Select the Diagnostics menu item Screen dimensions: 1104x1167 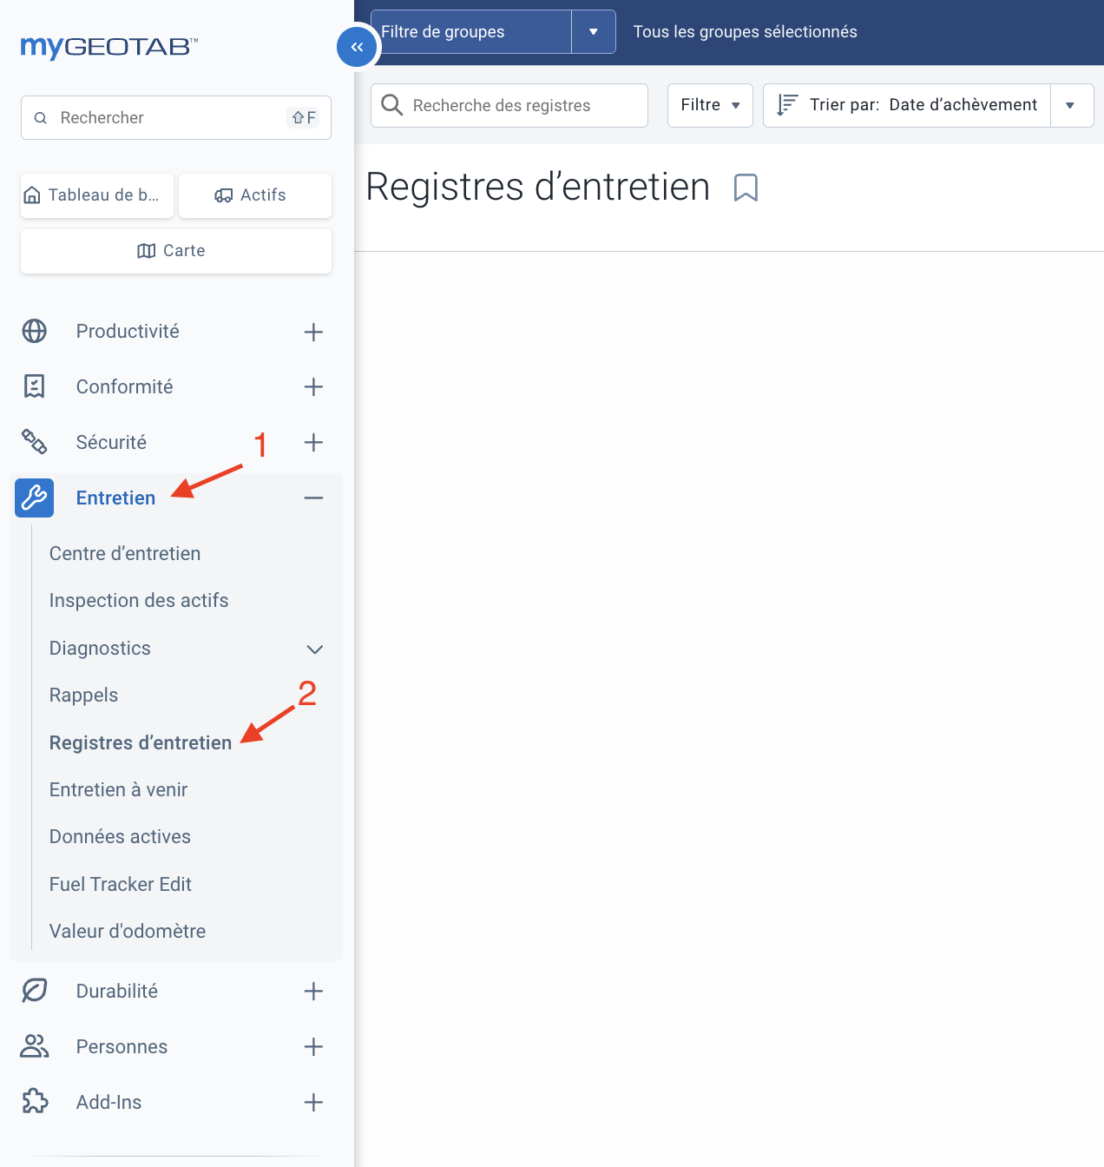tap(100, 648)
